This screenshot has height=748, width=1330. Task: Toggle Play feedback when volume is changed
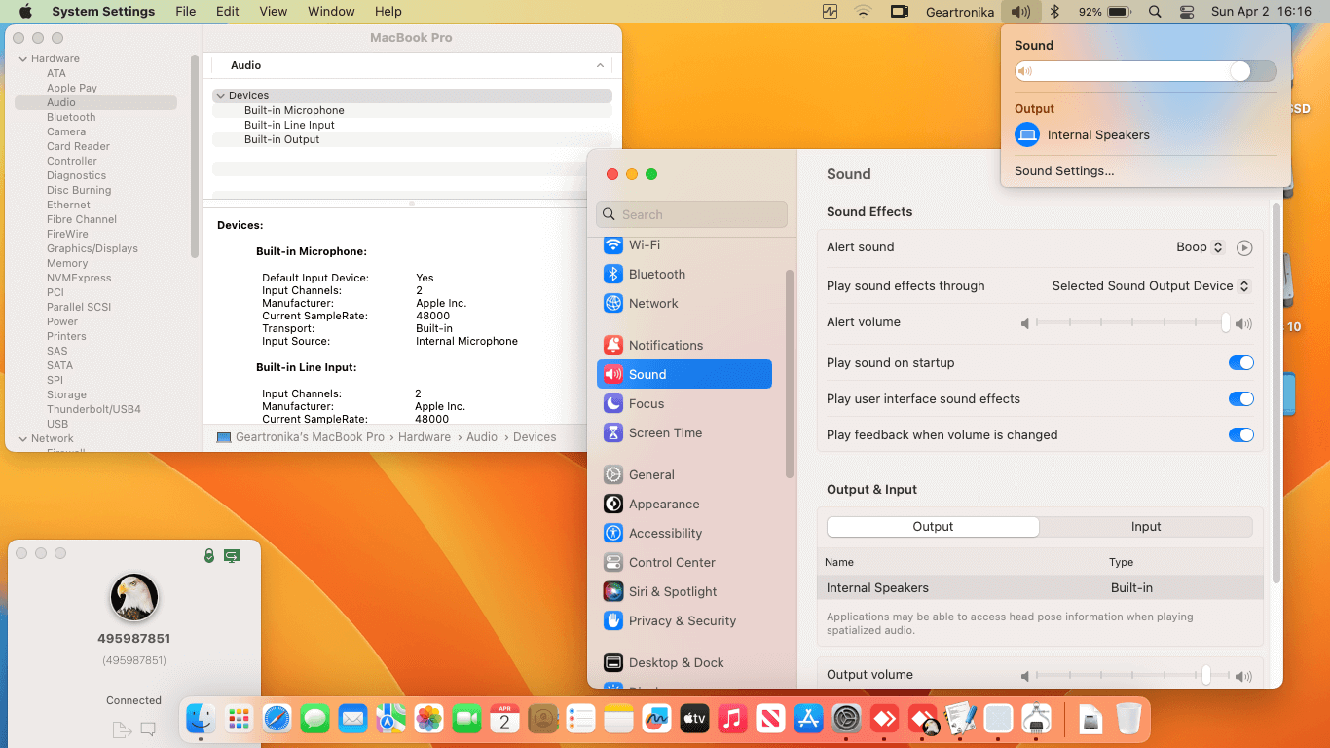click(x=1240, y=435)
